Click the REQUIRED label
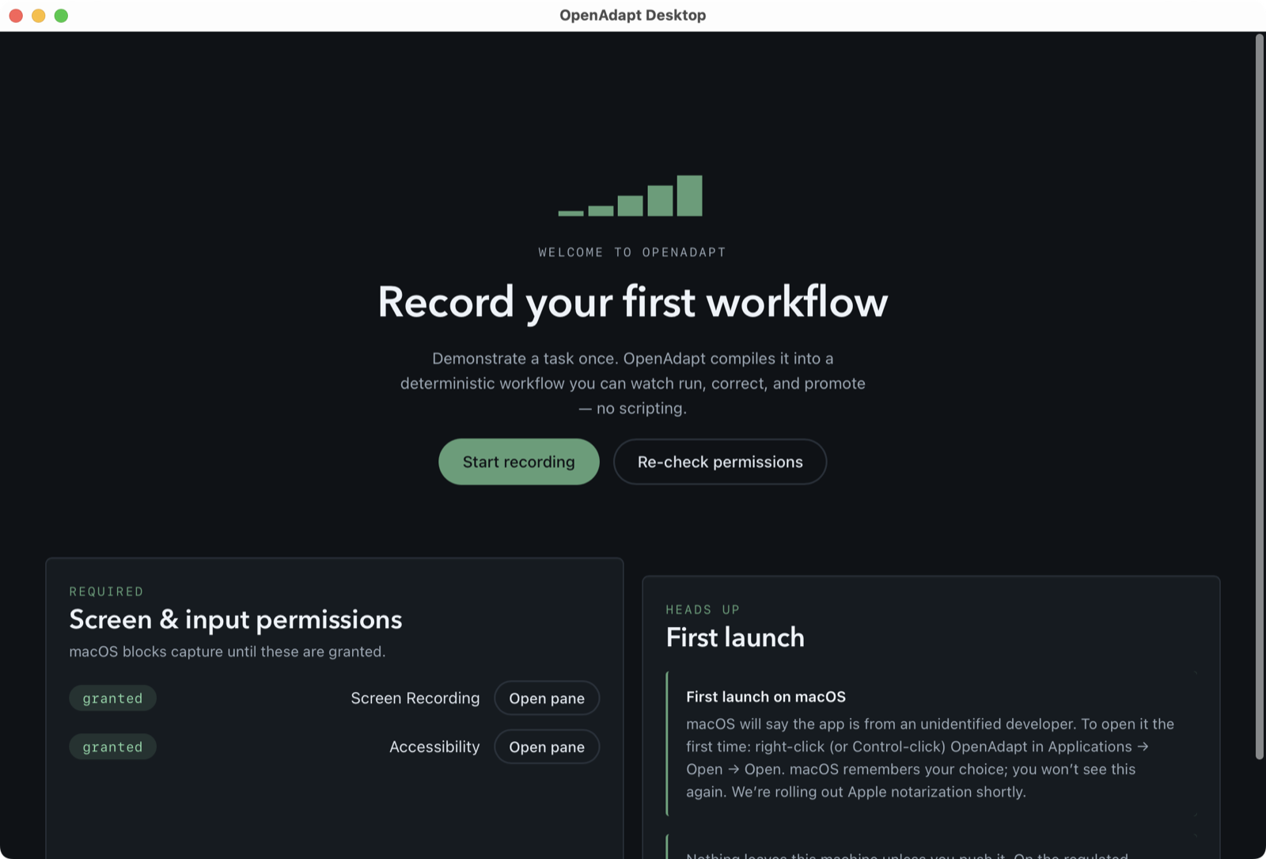 pos(107,591)
